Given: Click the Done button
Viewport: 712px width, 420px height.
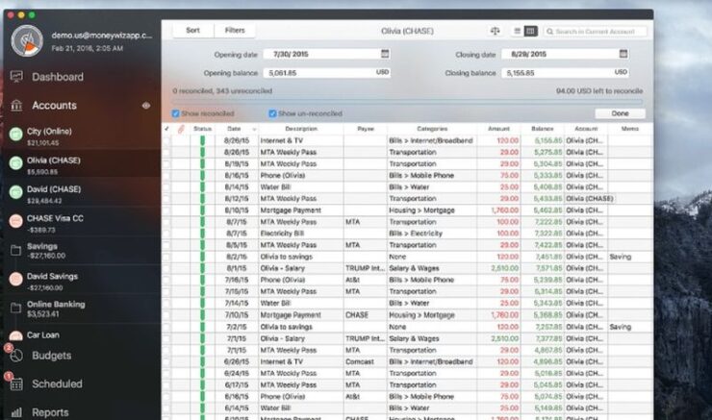Looking at the screenshot, I should (x=620, y=113).
